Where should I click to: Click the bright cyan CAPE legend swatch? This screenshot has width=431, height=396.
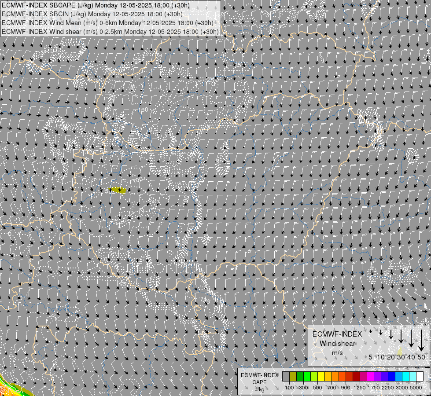(x=406, y=377)
